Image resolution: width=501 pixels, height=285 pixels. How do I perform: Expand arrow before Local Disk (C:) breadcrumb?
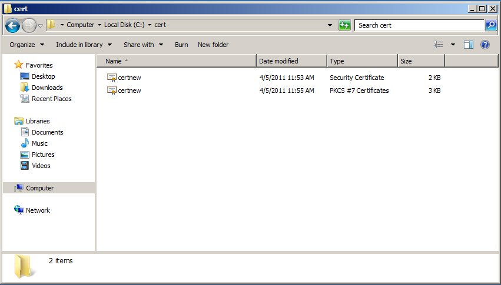[x=99, y=25]
